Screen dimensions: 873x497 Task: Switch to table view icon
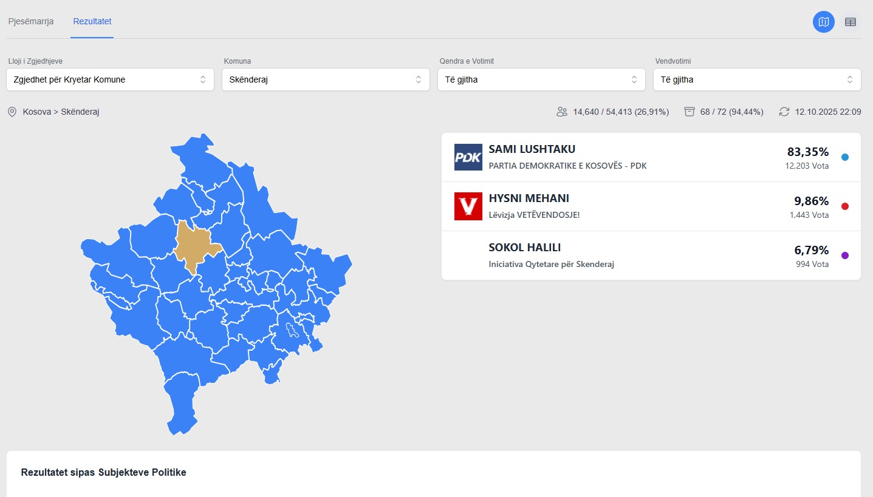tap(851, 22)
